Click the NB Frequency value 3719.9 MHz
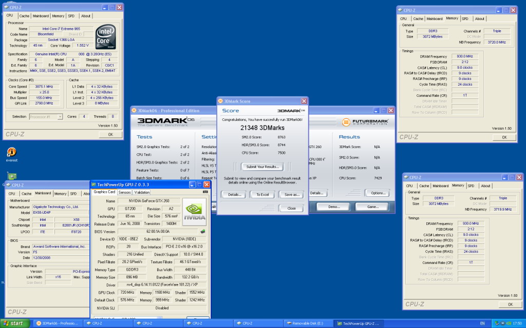 click(x=502, y=209)
